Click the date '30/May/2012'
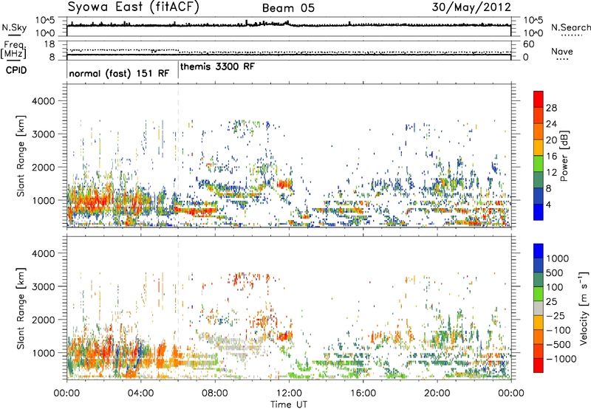Image resolution: width=591 pixels, height=409 pixels. pyautogui.click(x=471, y=7)
